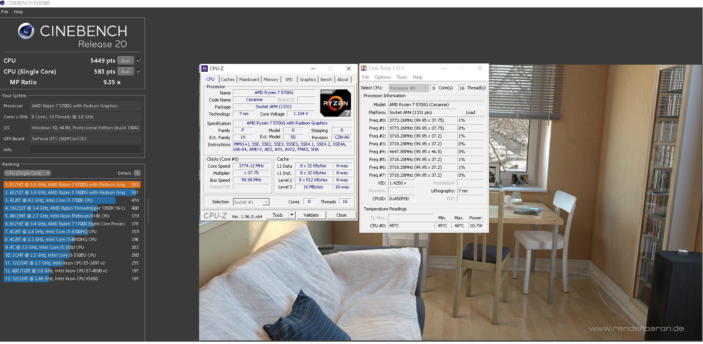Select ranking row 13 Xeon CPU X5650
The image size is (703, 344).
tap(72, 279)
